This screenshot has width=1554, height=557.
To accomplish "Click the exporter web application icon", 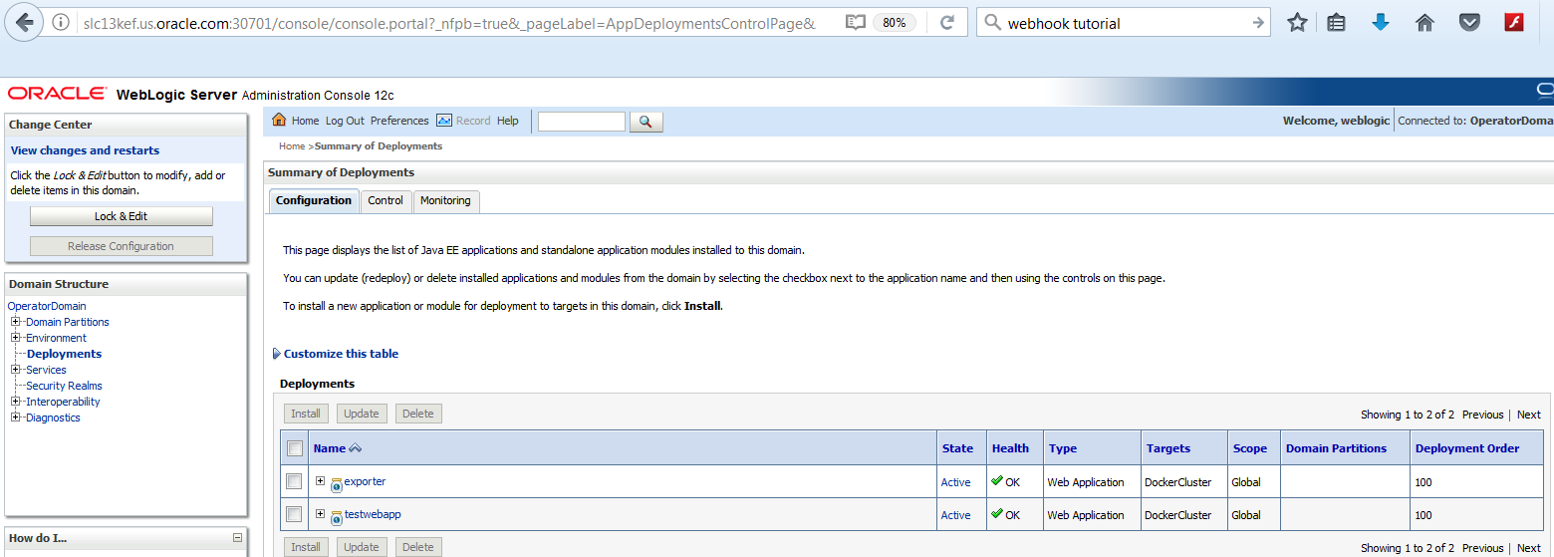I will pos(337,484).
